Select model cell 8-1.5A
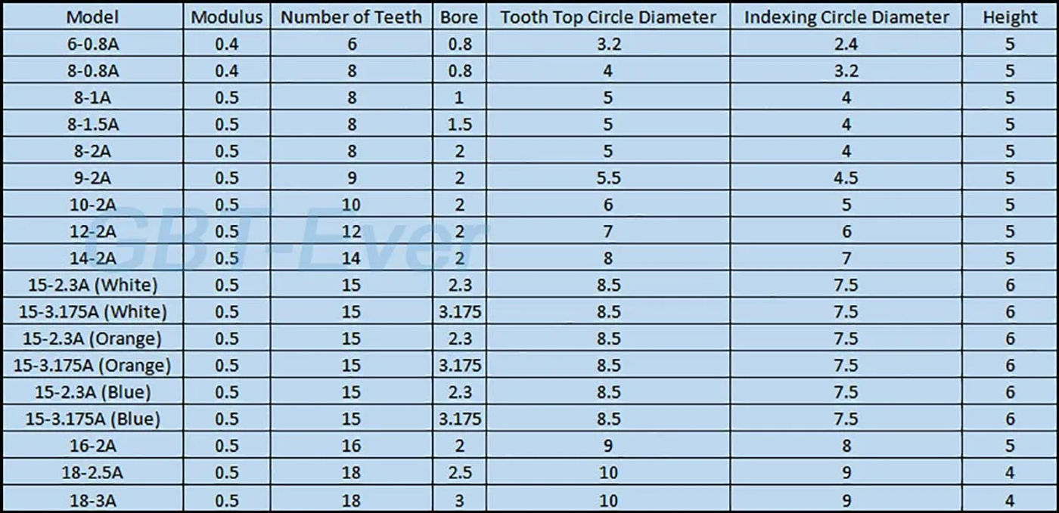Image resolution: width=1059 pixels, height=513 pixels. (x=92, y=125)
